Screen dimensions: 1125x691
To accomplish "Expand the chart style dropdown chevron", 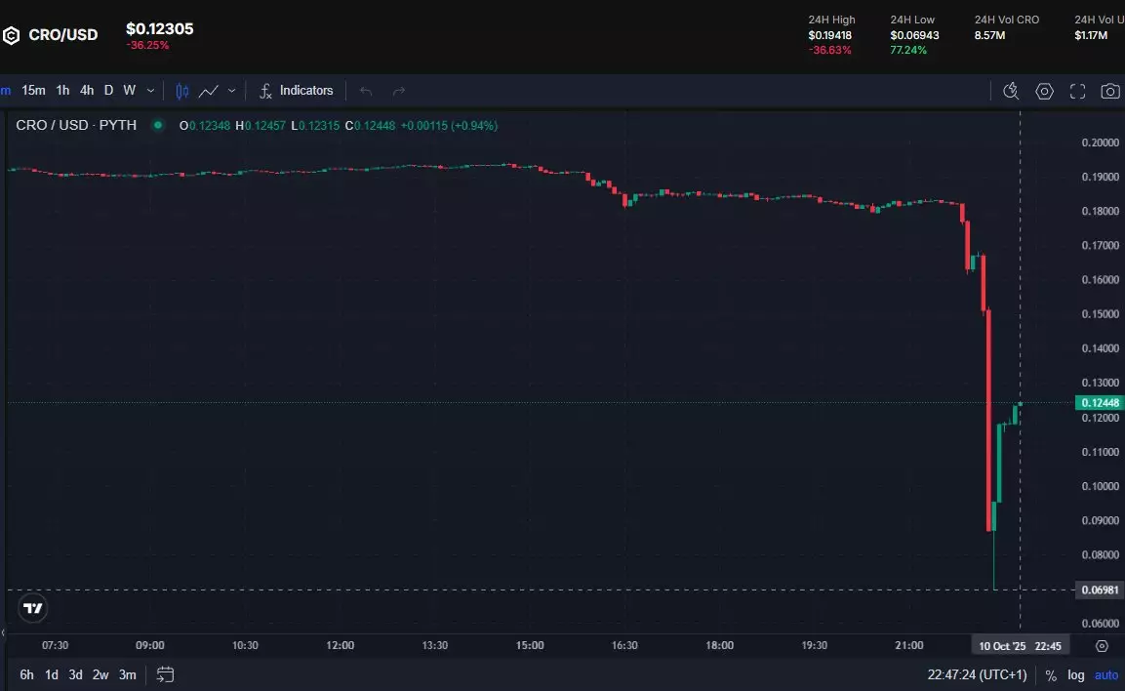I will coord(231,91).
